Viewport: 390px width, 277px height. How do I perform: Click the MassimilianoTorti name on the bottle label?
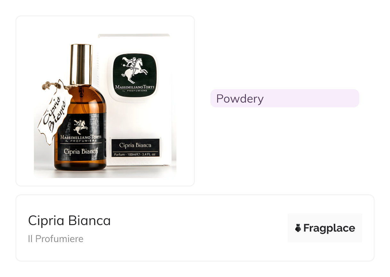81,137
